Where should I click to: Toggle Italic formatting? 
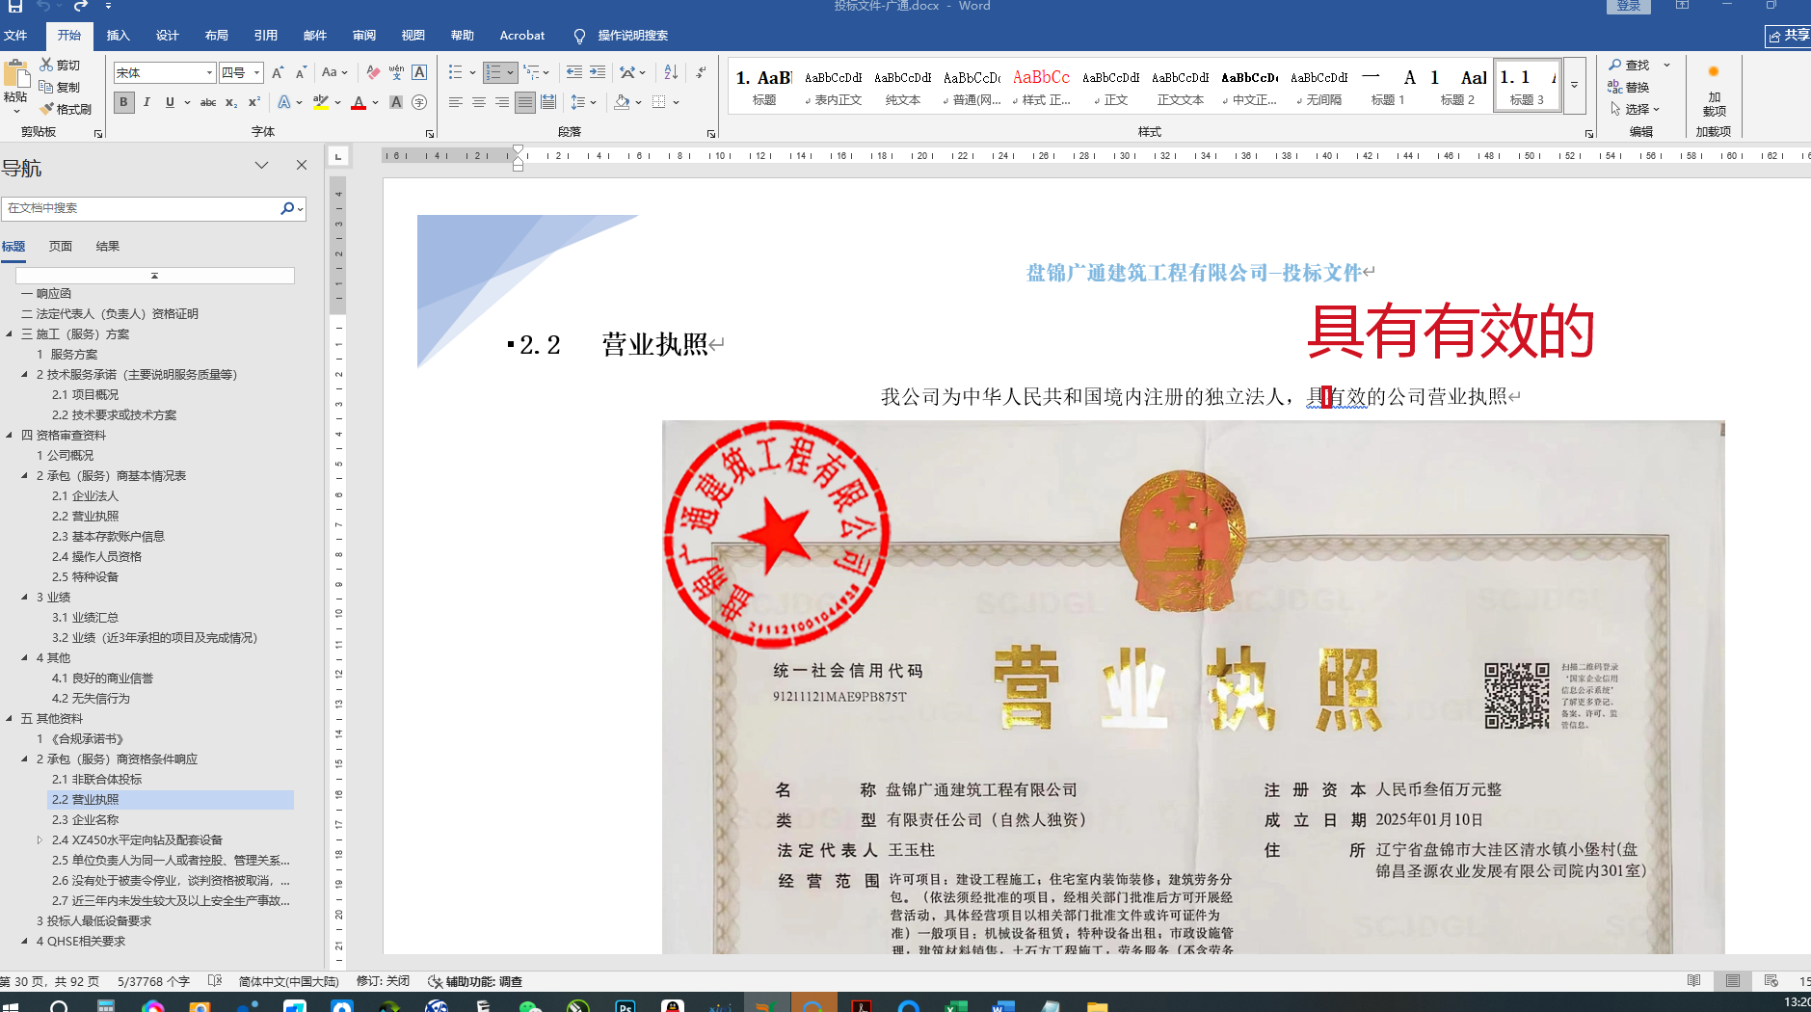(146, 102)
